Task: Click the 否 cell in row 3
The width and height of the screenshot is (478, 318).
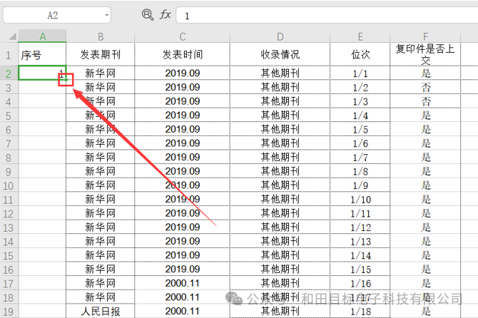Action: (425, 88)
